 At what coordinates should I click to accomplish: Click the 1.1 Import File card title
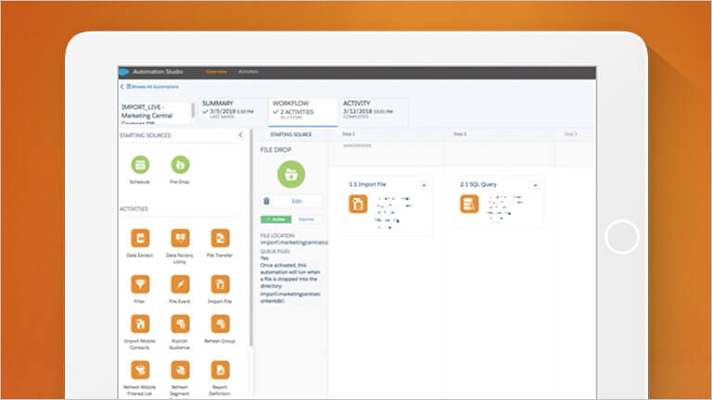point(367,184)
